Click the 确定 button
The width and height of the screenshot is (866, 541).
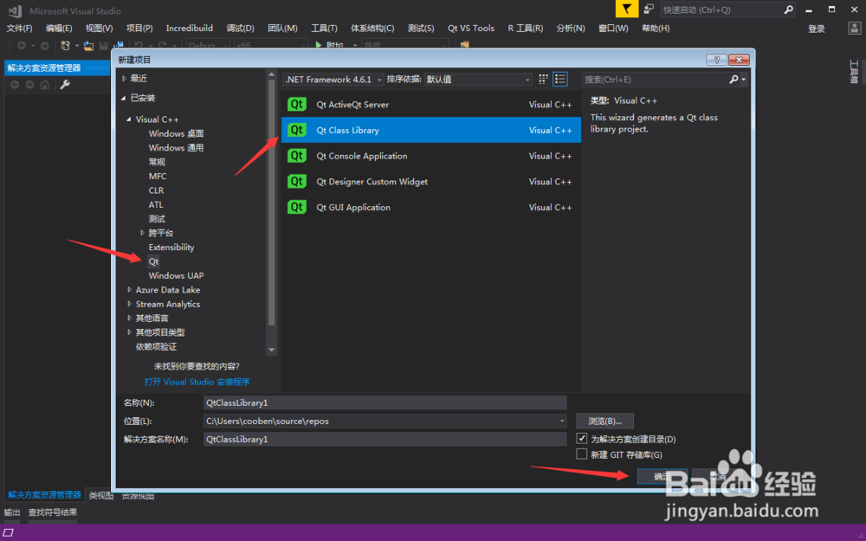[x=662, y=476]
